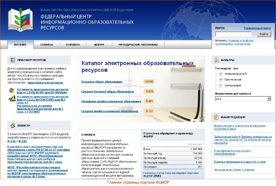
Task: Open the Лабораторная работа temperature link
Action: point(243,140)
